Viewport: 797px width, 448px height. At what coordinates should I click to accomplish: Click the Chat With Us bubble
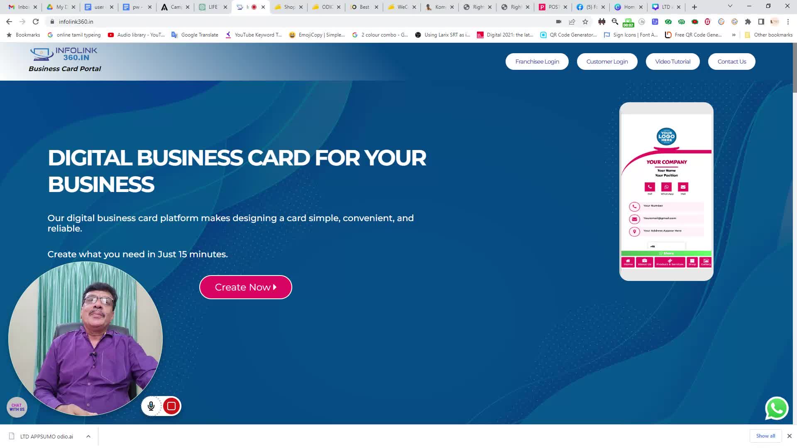click(x=17, y=407)
